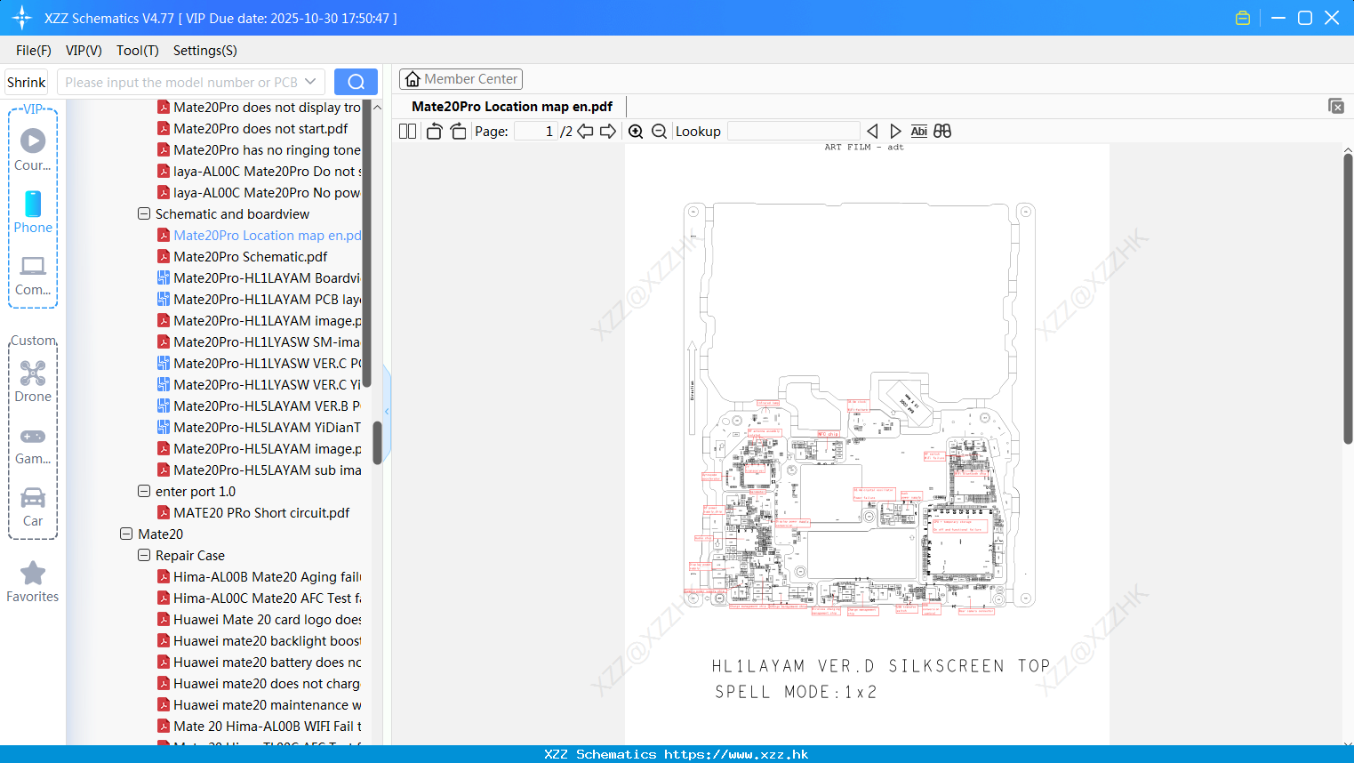Open Mate20Pro-HL1LAYAM image file

(260, 321)
